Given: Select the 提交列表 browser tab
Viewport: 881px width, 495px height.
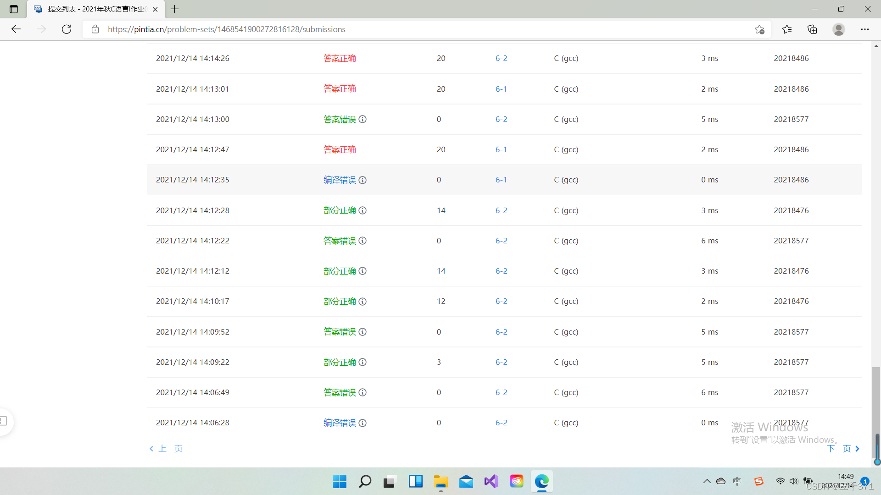Looking at the screenshot, I should click(x=95, y=9).
